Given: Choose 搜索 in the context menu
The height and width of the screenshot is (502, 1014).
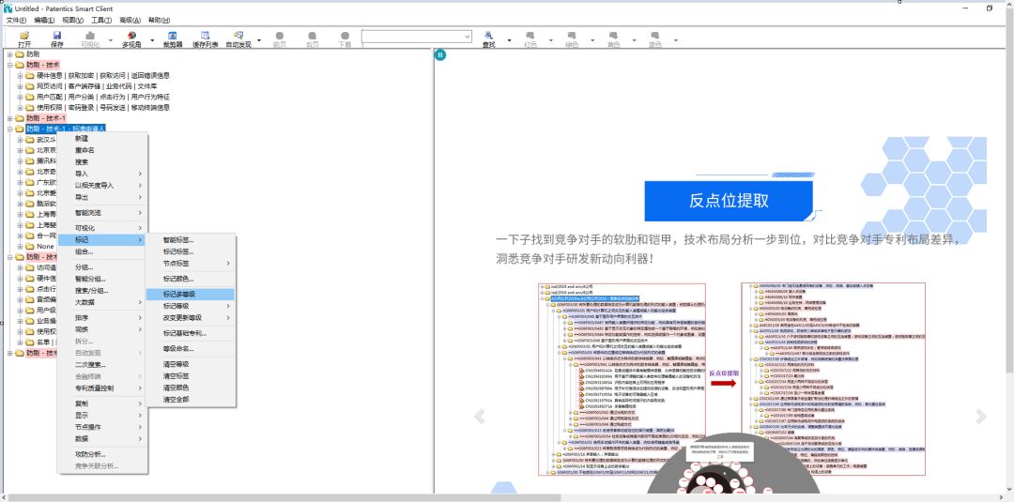Looking at the screenshot, I should point(102,162).
